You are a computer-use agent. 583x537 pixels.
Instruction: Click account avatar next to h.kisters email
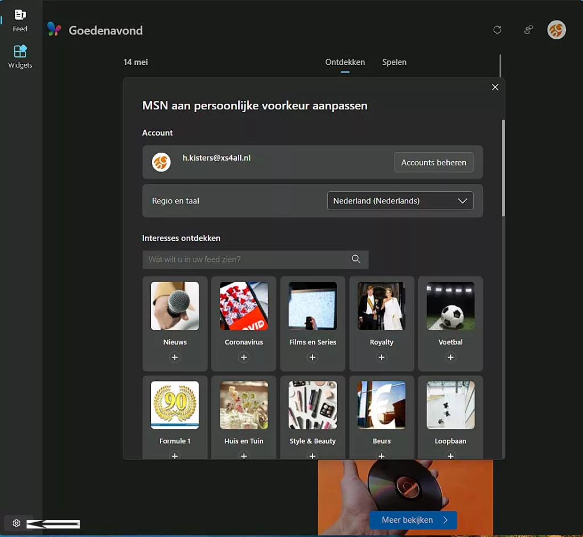coord(161,162)
